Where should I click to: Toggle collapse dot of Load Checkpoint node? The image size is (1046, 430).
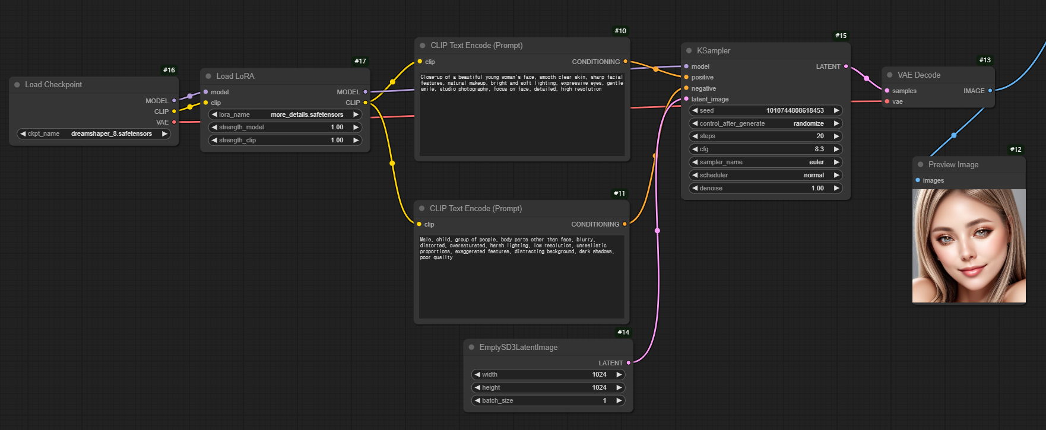click(17, 85)
